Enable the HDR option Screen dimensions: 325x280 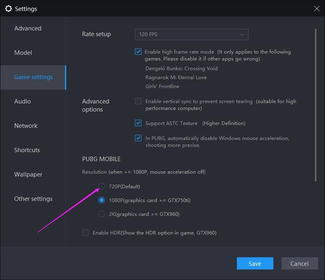pos(85,233)
